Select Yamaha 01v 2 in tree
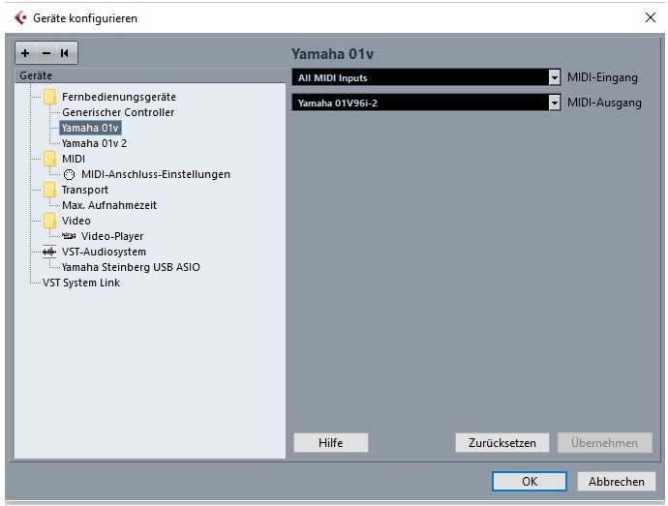The image size is (668, 506). coord(94,143)
